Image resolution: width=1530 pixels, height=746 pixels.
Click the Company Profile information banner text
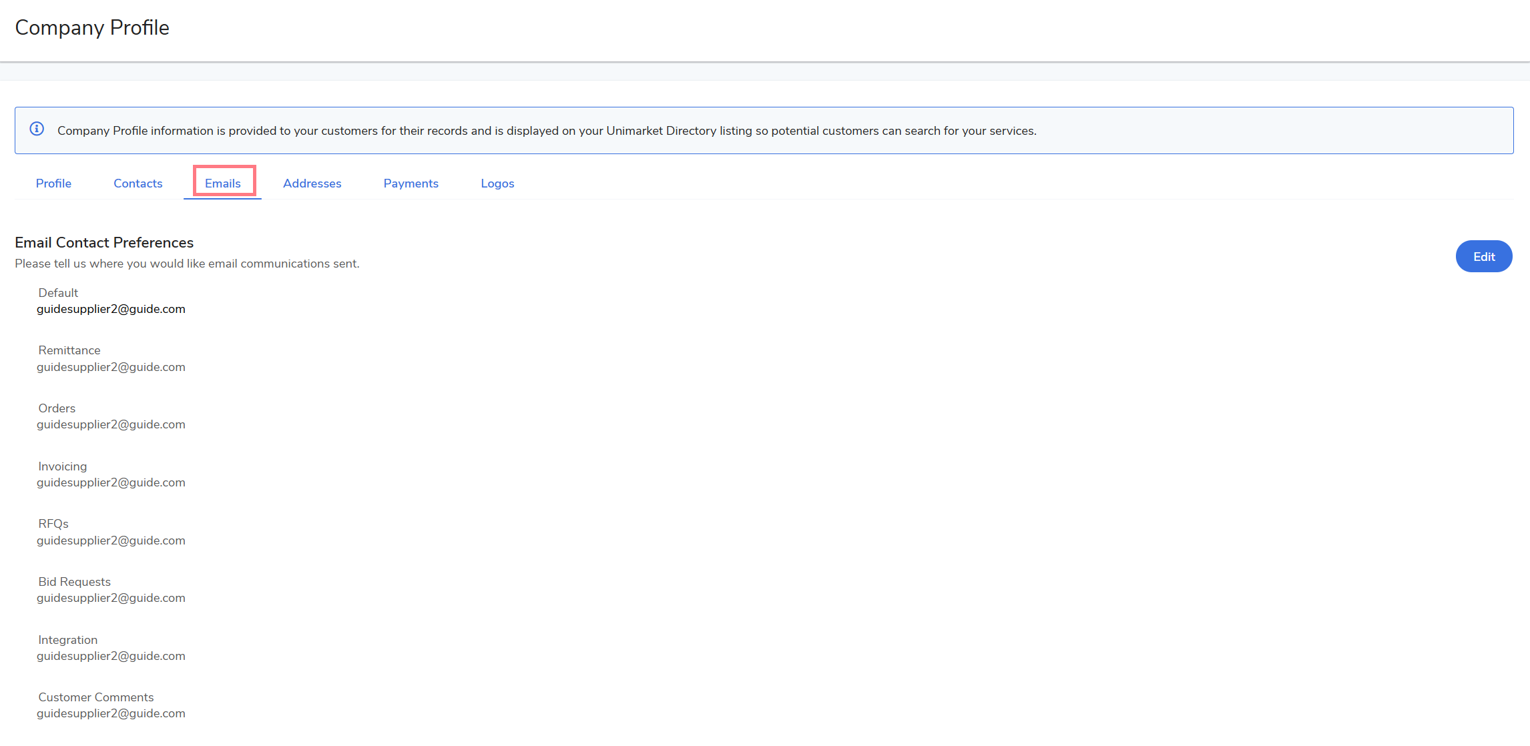546,131
